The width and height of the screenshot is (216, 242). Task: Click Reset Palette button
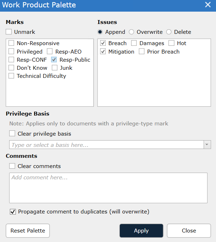coord(28,231)
